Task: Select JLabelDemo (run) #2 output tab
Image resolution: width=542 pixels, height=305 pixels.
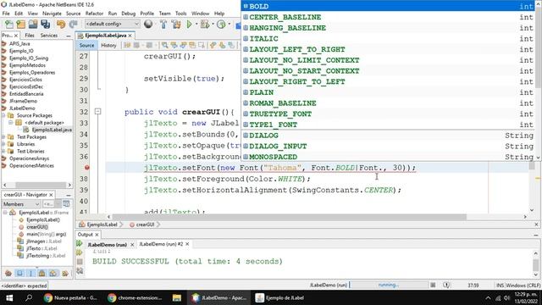Action: 161,244
